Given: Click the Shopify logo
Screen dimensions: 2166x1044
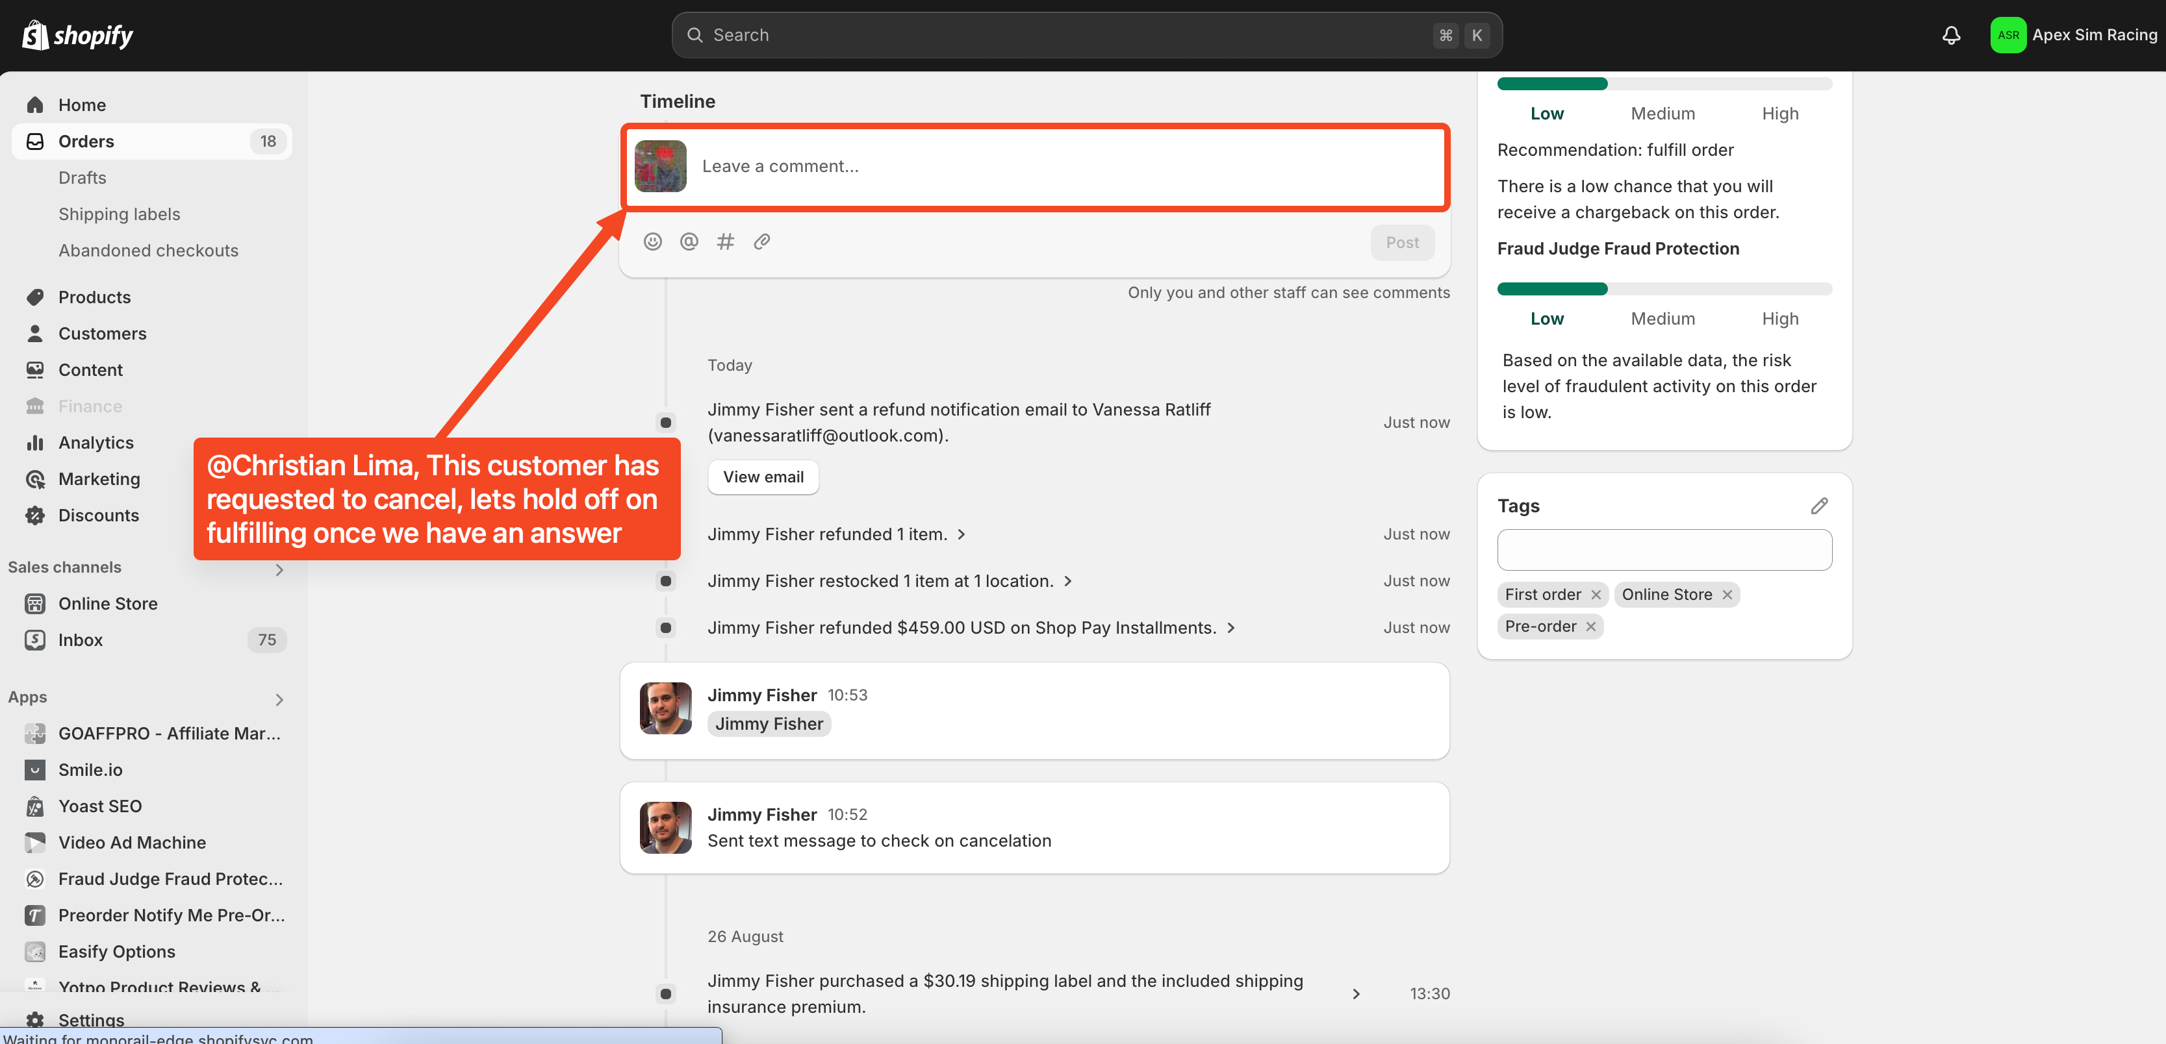Looking at the screenshot, I should (77, 35).
